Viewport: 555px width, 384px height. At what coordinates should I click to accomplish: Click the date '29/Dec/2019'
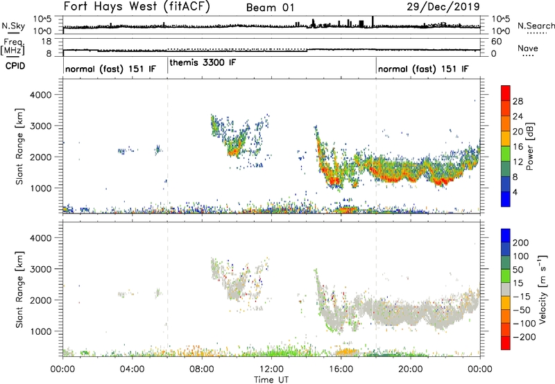point(443,6)
